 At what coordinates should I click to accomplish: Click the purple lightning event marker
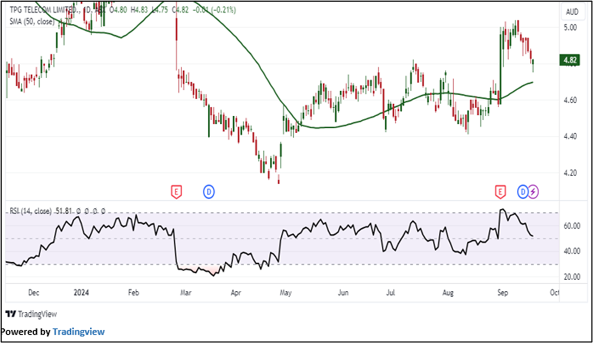(x=533, y=192)
